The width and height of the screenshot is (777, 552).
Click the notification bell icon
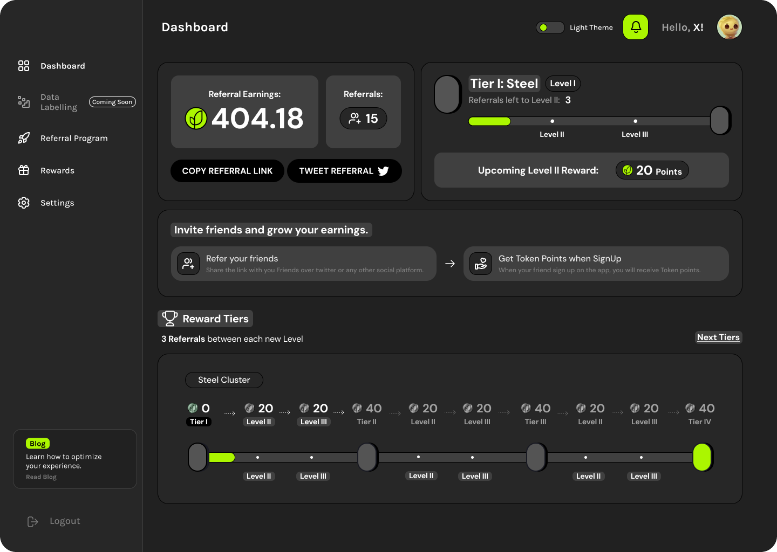(635, 27)
